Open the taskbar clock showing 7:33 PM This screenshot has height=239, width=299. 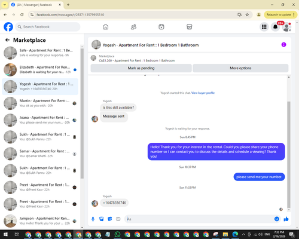[279, 234]
